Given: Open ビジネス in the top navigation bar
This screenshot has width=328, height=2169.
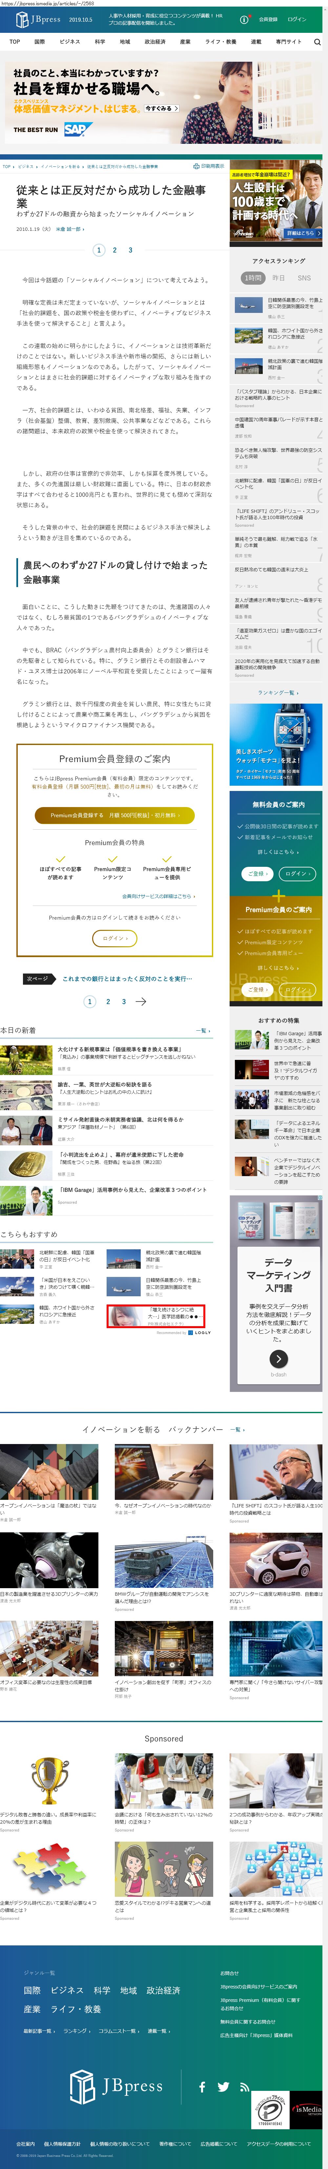Looking at the screenshot, I should pos(70,41).
